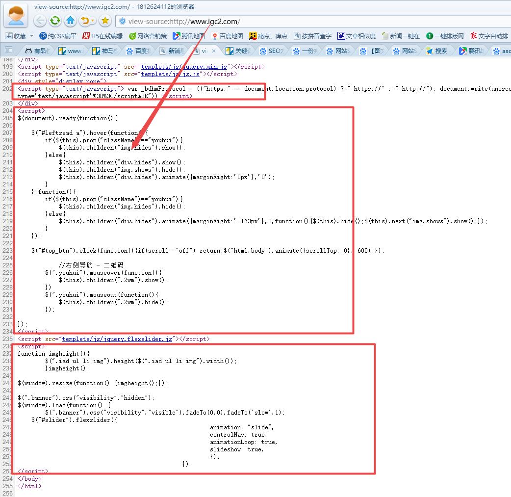Open the 腾讯地图 bookmark

point(188,36)
